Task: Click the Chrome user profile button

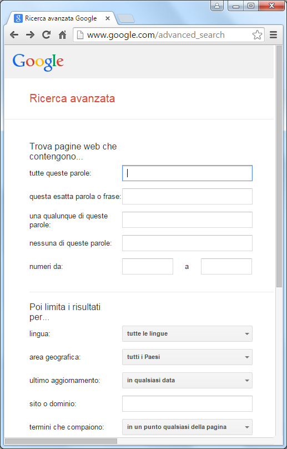Action: [x=217, y=6]
